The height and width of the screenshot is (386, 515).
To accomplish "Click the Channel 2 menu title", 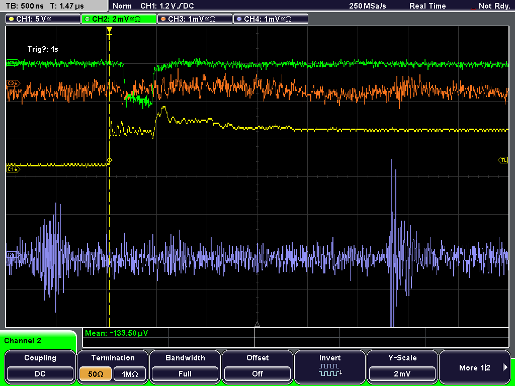I will [x=23, y=341].
